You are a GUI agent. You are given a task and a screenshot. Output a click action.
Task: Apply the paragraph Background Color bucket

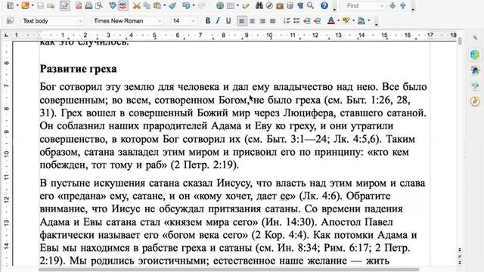click(x=361, y=20)
